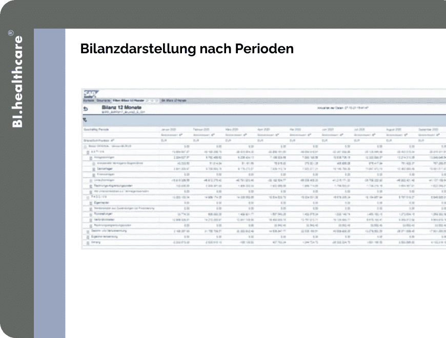Collapse the Anlagevermögen node
Viewport: 446px width, 338px height.
coord(91,158)
